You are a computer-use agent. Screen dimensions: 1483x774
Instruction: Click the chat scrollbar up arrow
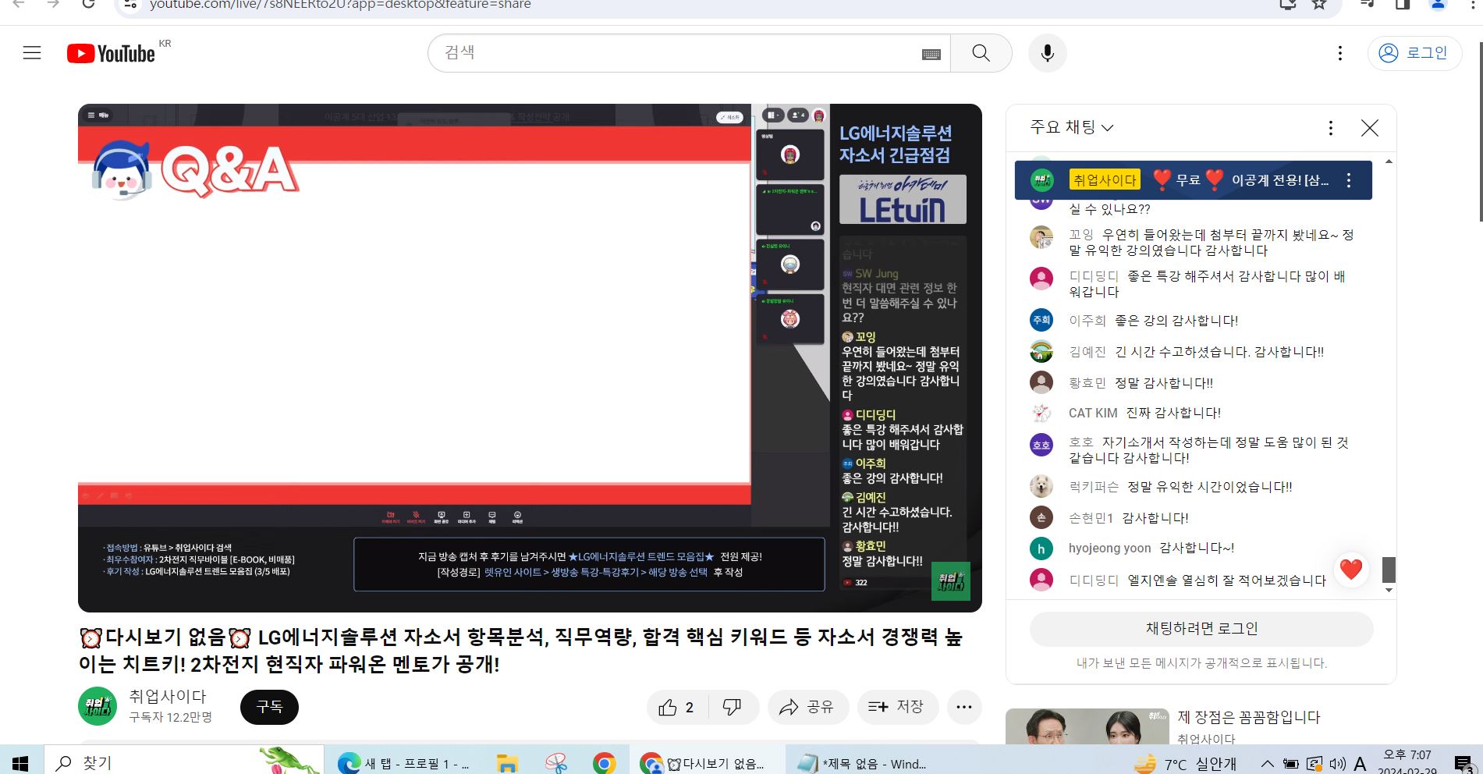coord(1389,162)
